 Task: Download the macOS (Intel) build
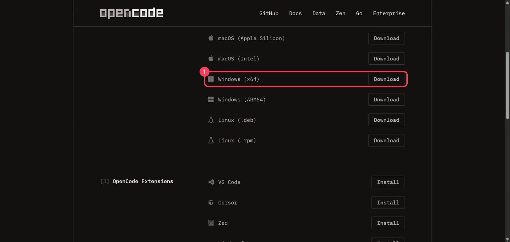(x=386, y=59)
